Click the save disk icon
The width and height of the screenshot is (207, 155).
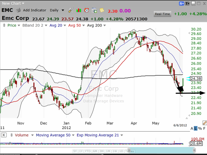coord(193,3)
